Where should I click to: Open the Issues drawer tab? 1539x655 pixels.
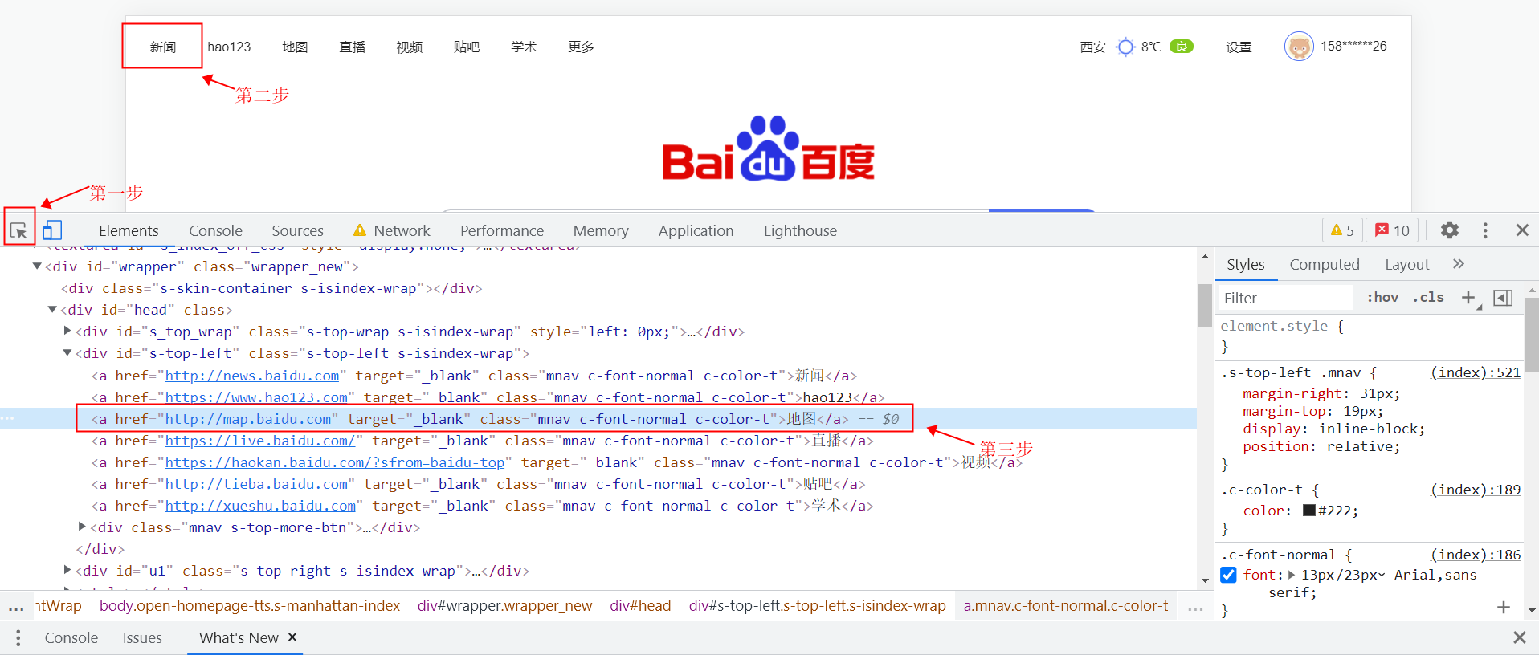click(142, 637)
